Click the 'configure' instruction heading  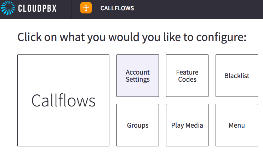(132, 37)
